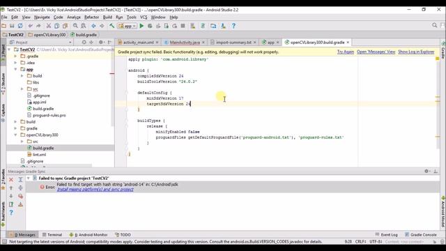Click the Expand All icon in Messages panel

(20, 180)
